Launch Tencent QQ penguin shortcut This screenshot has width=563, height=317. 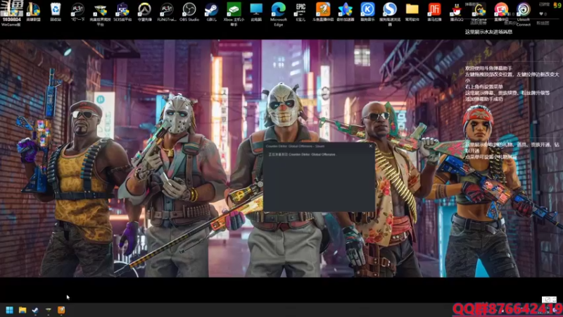456,12
